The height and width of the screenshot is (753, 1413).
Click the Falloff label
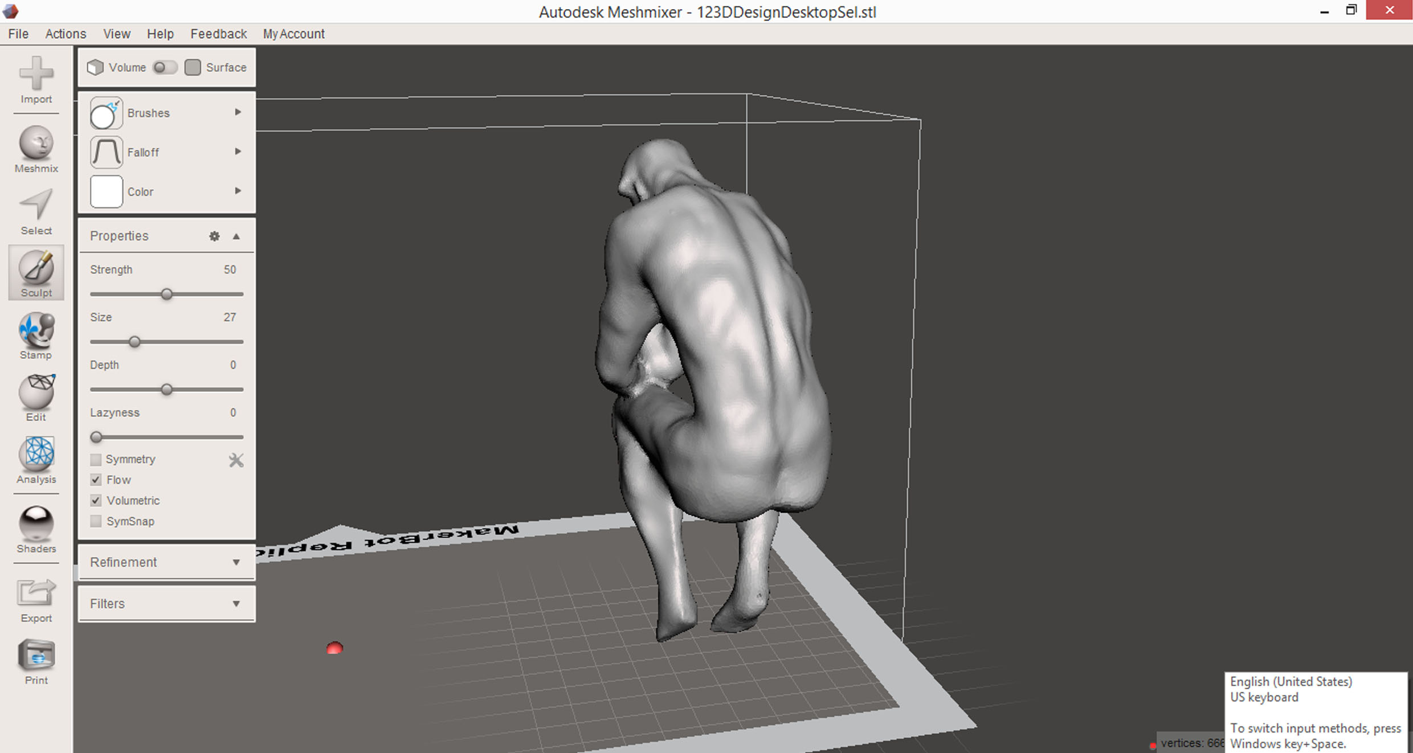(x=143, y=152)
